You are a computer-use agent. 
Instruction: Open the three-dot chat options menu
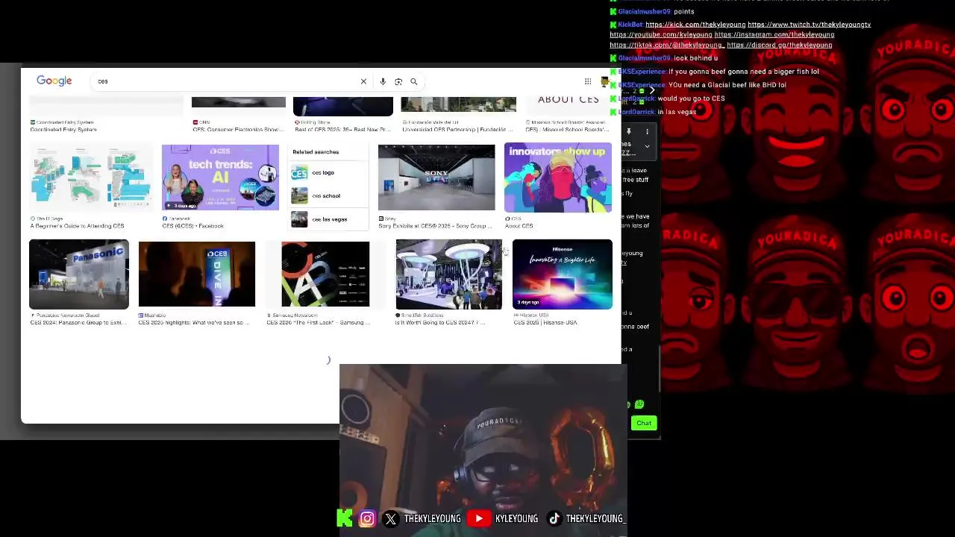click(647, 131)
